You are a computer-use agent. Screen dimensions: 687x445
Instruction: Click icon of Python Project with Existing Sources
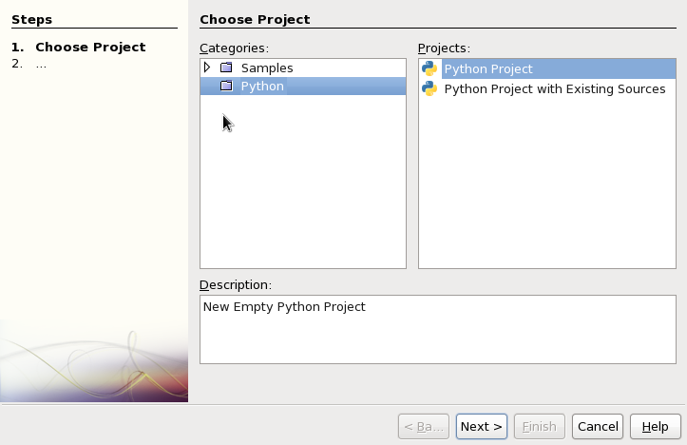pos(429,89)
